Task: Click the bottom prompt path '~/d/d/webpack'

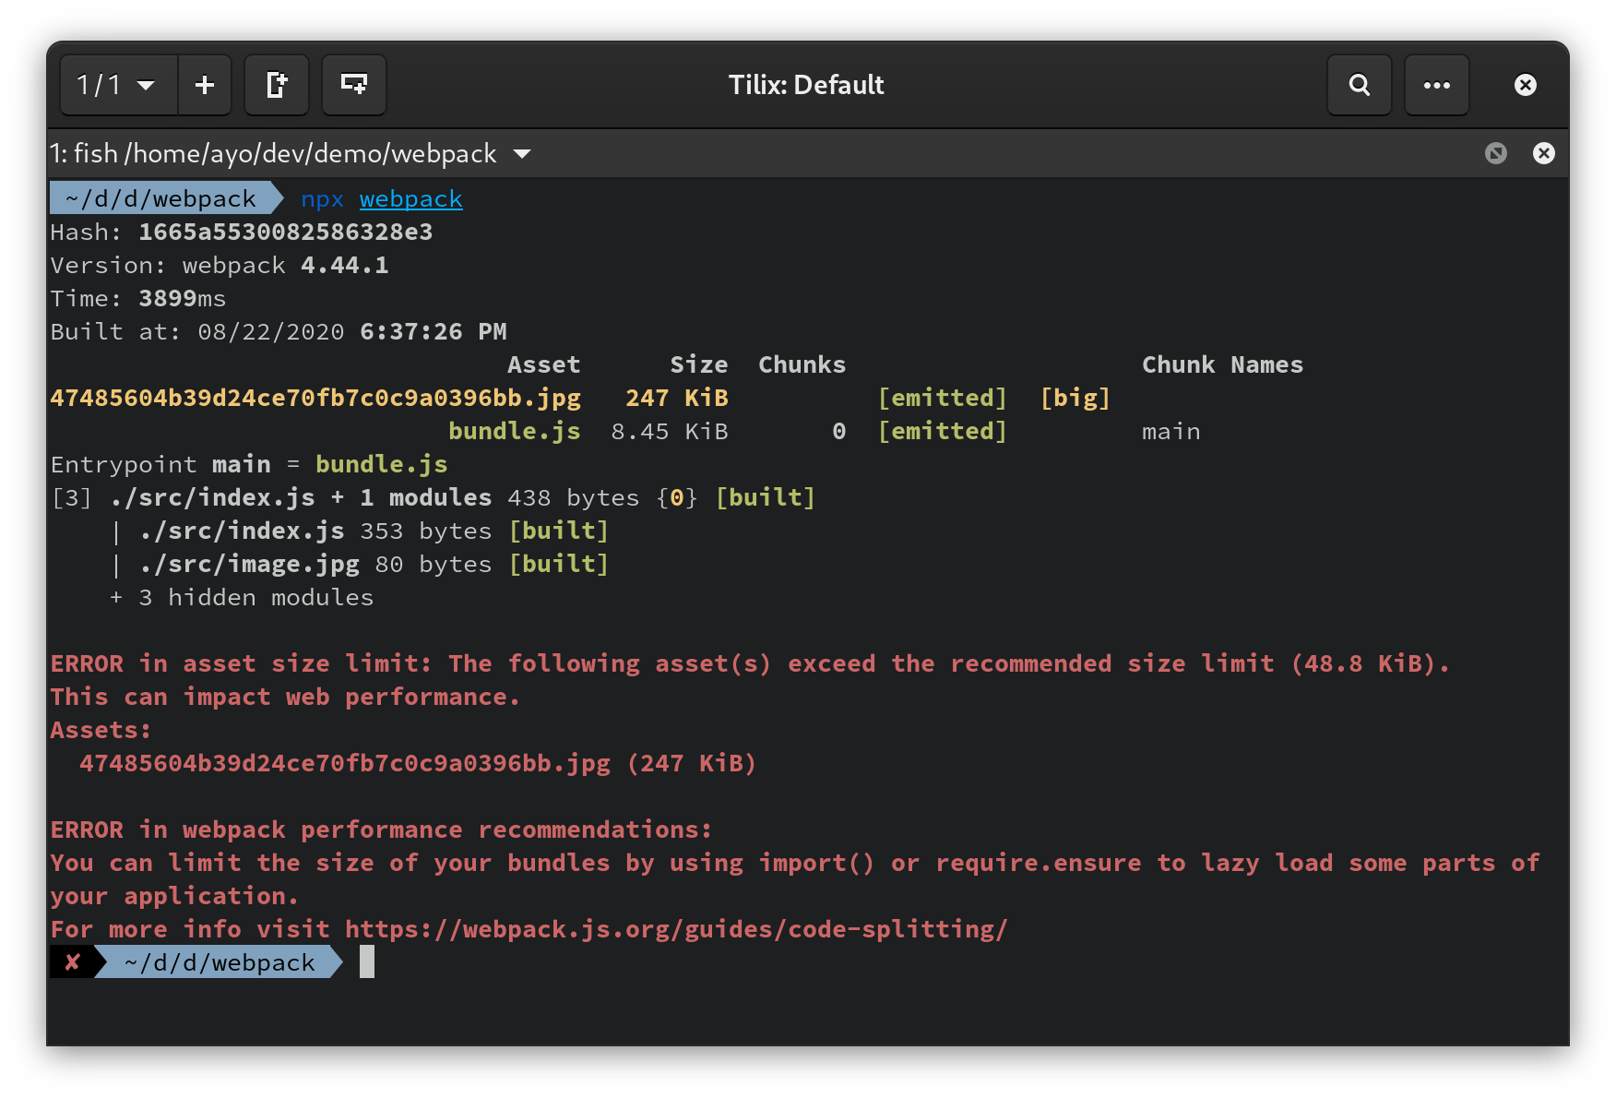Action: pos(220,963)
